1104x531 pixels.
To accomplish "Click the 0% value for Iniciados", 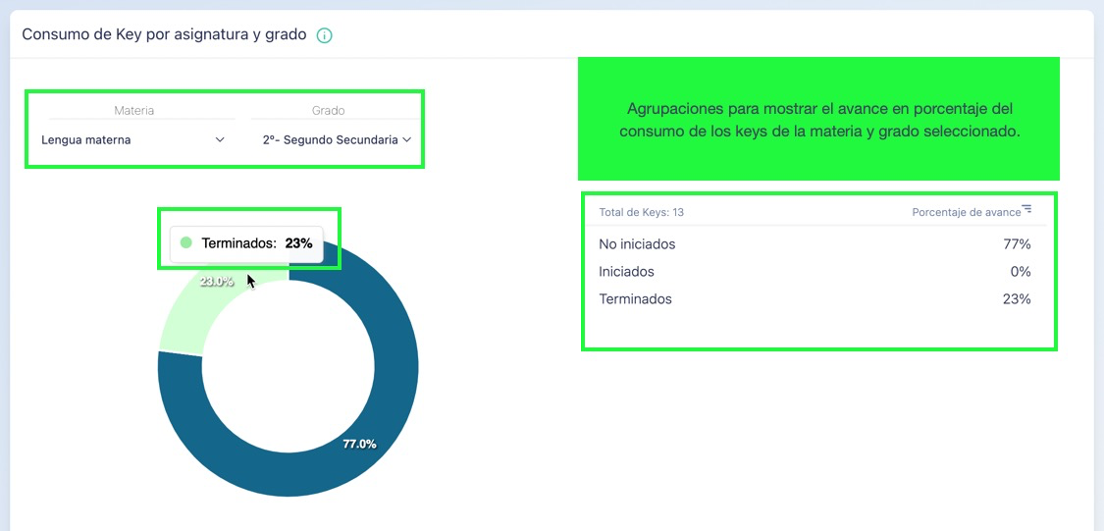I will (1020, 272).
